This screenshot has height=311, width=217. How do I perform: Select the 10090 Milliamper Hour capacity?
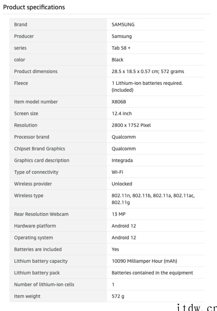click(144, 261)
